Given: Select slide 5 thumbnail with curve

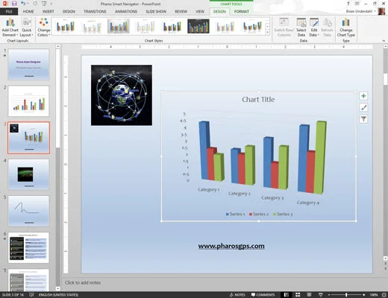Looking at the screenshot, I should coord(28,212).
